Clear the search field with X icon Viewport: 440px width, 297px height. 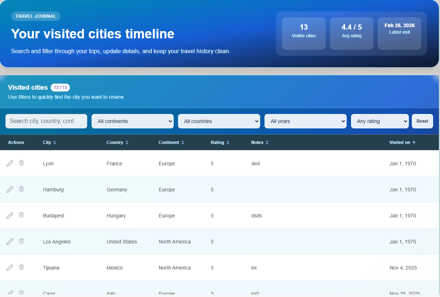(80, 121)
